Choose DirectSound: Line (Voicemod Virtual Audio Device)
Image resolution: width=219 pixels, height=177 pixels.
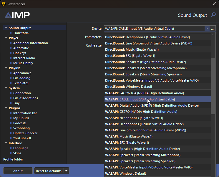(157, 43)
